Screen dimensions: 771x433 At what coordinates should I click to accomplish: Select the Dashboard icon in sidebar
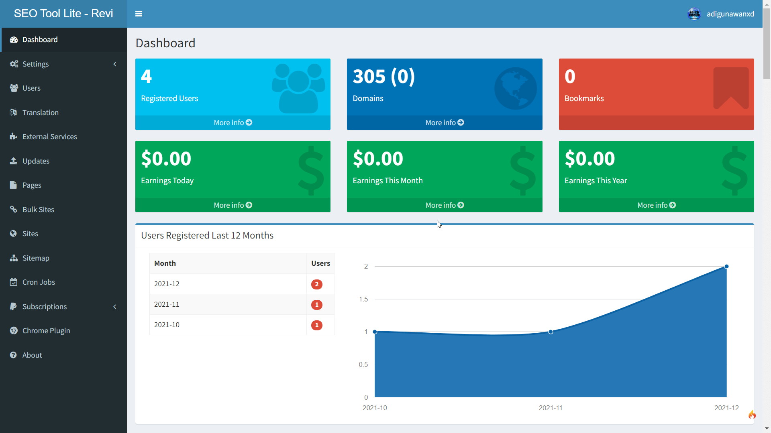14,39
